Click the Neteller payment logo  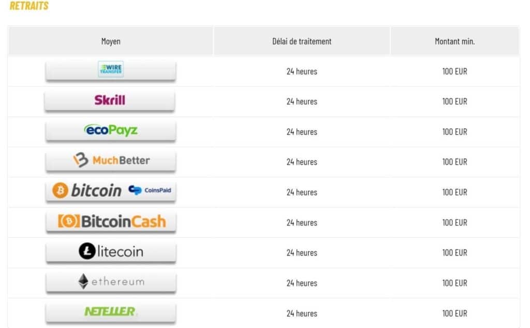coord(111,312)
